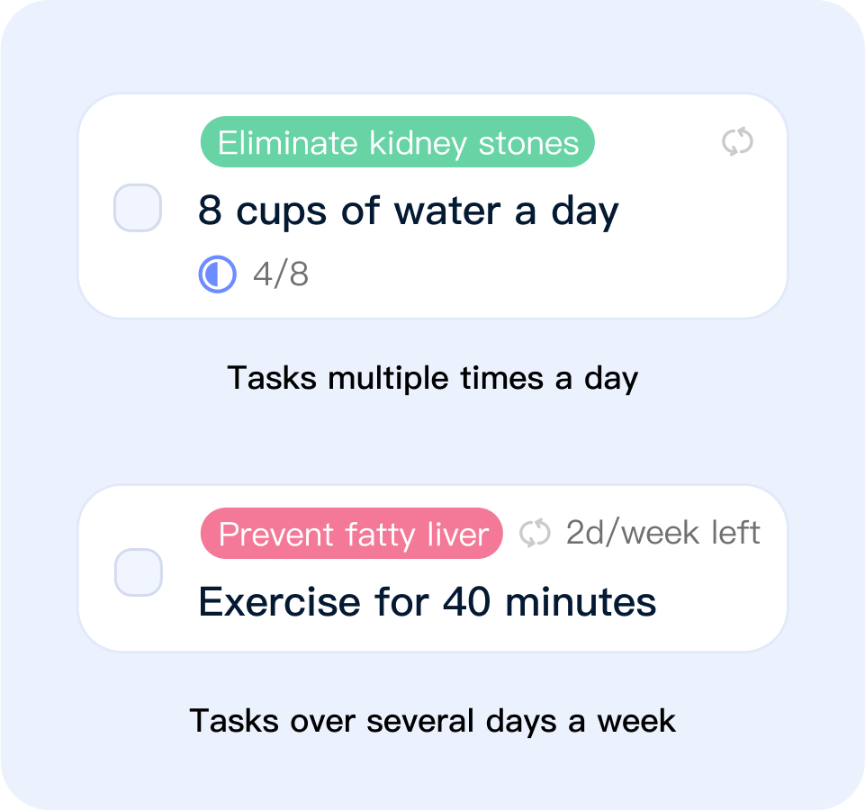Click the "Tasks over several days a week" caption
The height and width of the screenshot is (810, 865).
point(432,721)
